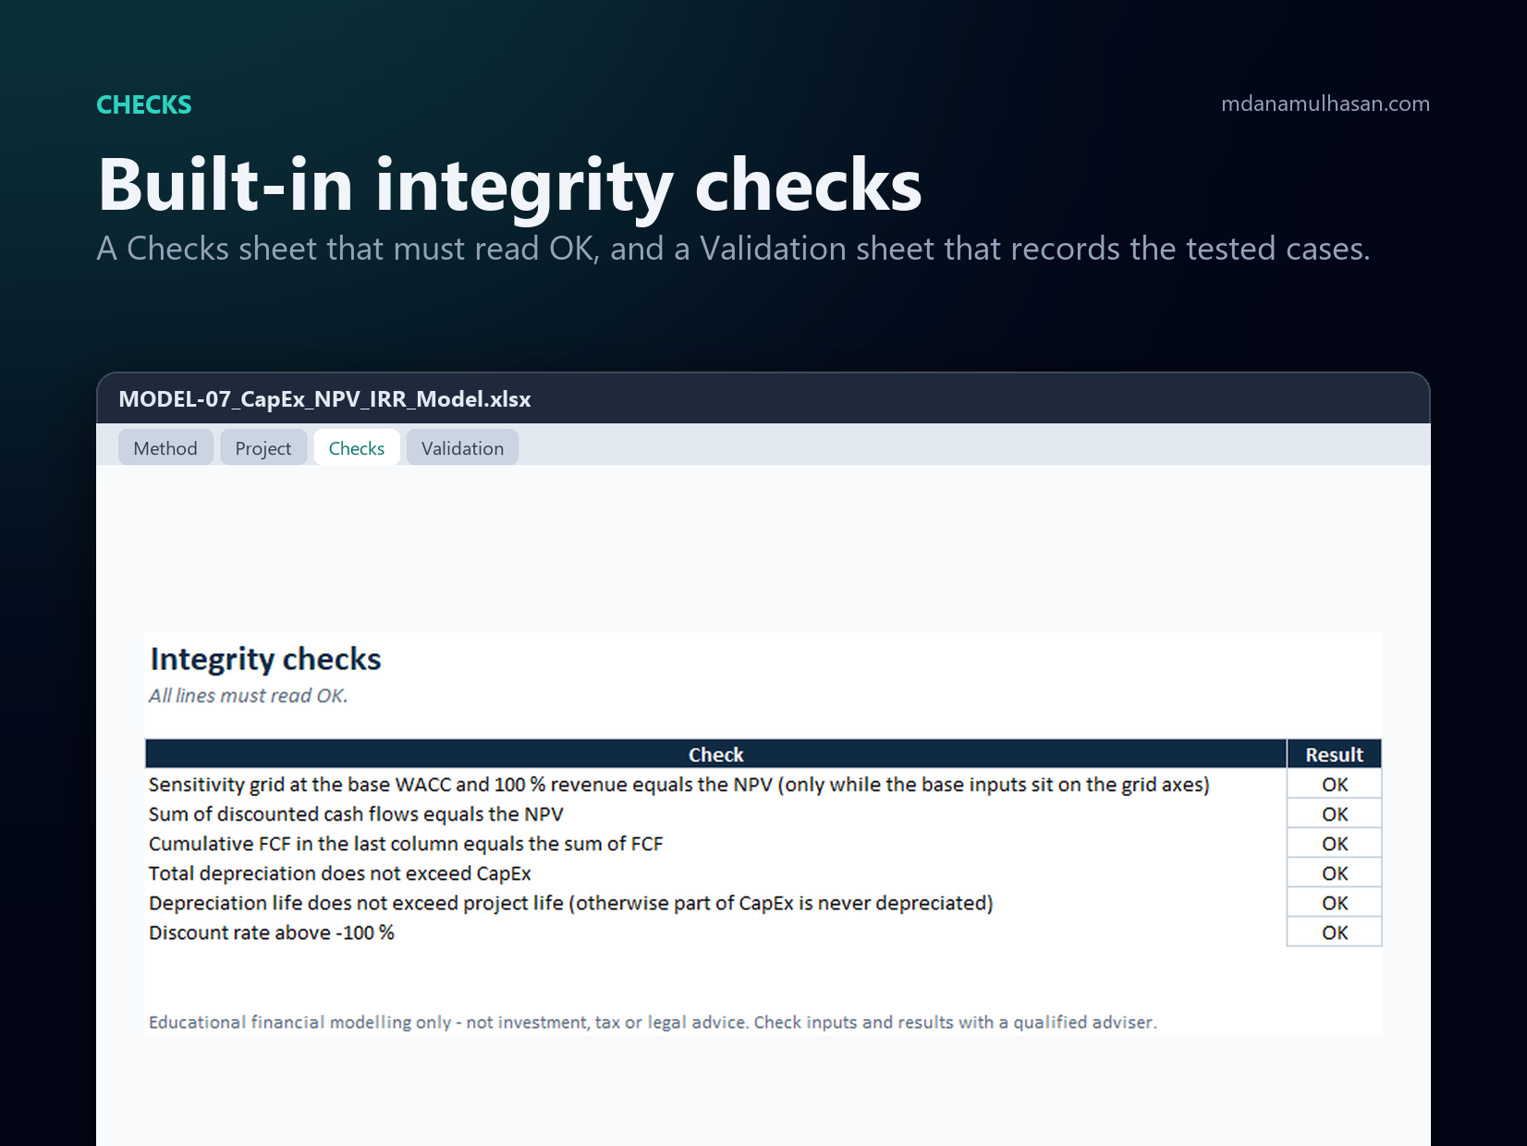This screenshot has height=1146, width=1527.
Task: Select the 'Result' column header
Action: pyautogui.click(x=1334, y=754)
